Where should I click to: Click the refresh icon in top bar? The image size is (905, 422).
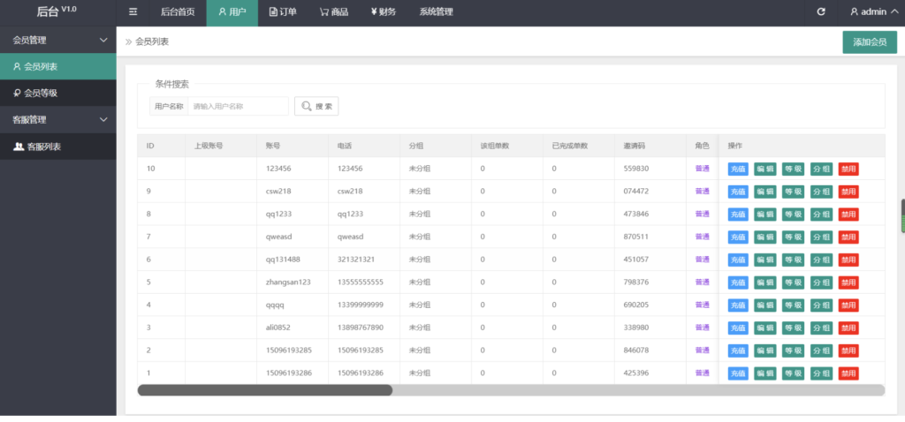(821, 12)
